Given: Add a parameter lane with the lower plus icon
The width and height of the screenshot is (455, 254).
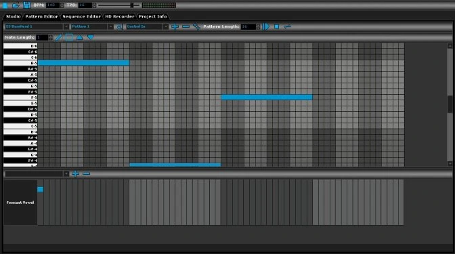Looking at the screenshot, I should point(75,173).
